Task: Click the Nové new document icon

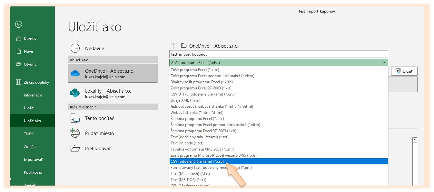Action: coord(19,51)
